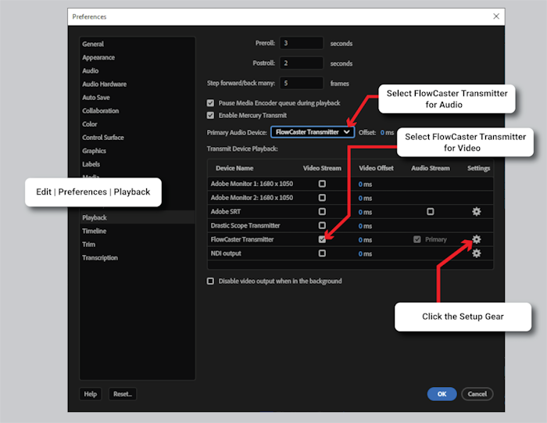Viewport: 547px width, 423px height.
Task: Click the Help button
Action: [91, 394]
